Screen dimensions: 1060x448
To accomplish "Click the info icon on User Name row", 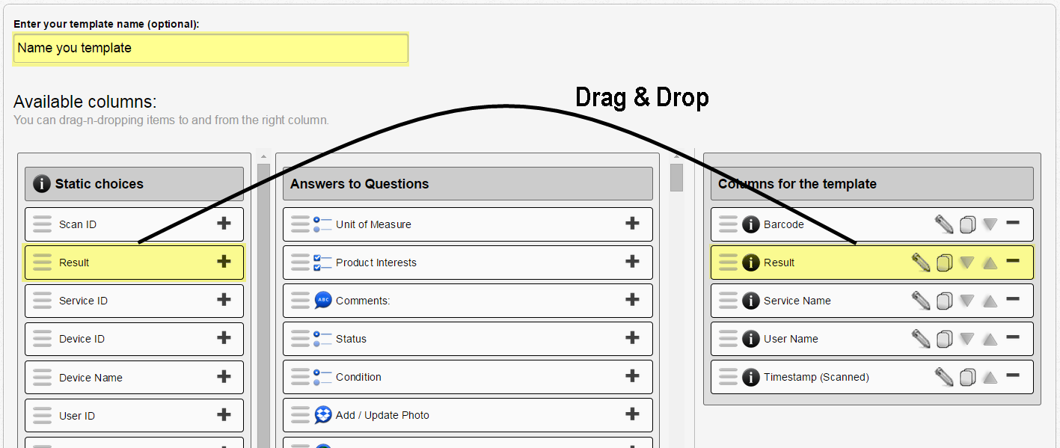I will 750,339.
